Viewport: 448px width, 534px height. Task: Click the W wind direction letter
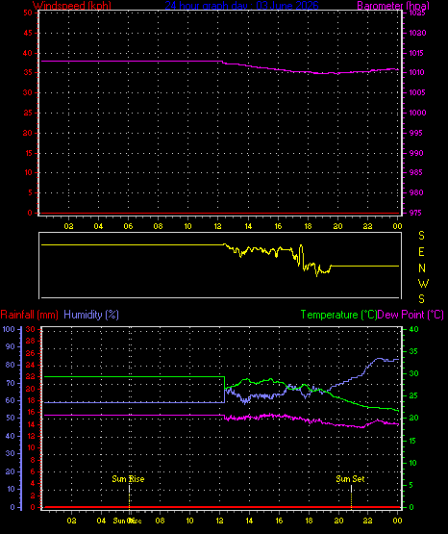tap(423, 283)
